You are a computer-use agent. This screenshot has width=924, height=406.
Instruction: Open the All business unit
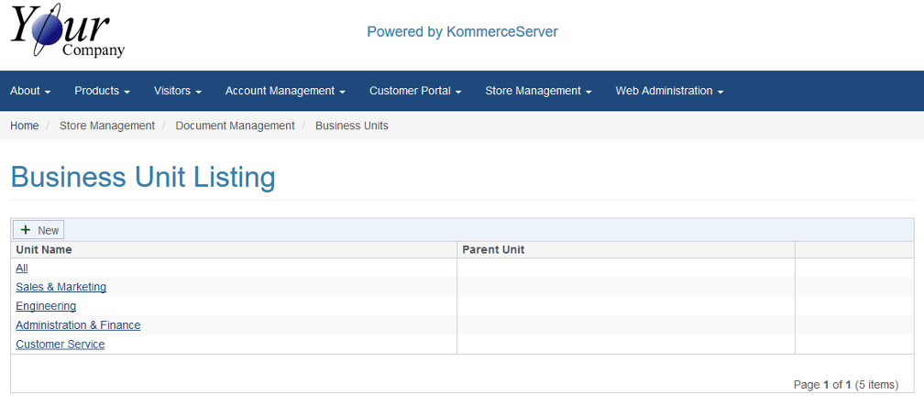coord(22,268)
